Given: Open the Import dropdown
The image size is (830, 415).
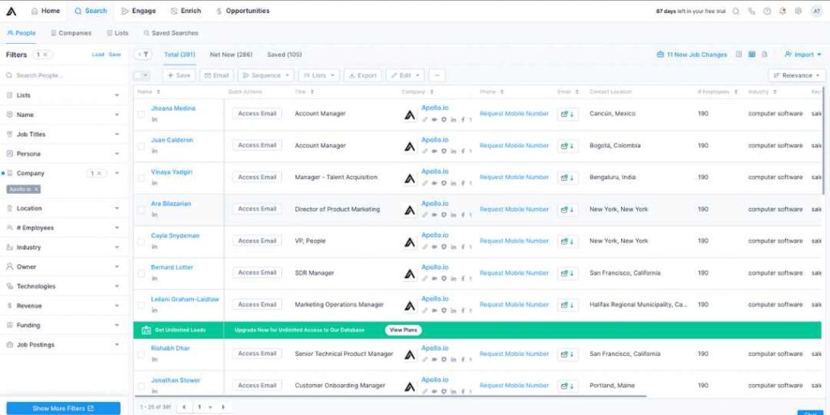Looking at the screenshot, I should click(803, 54).
